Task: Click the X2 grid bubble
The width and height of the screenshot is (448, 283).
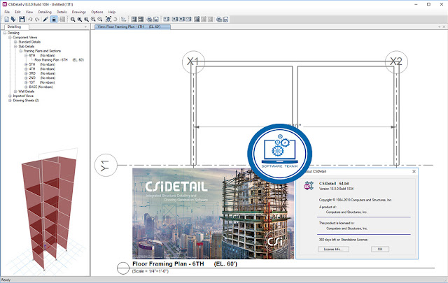Action: coord(396,62)
